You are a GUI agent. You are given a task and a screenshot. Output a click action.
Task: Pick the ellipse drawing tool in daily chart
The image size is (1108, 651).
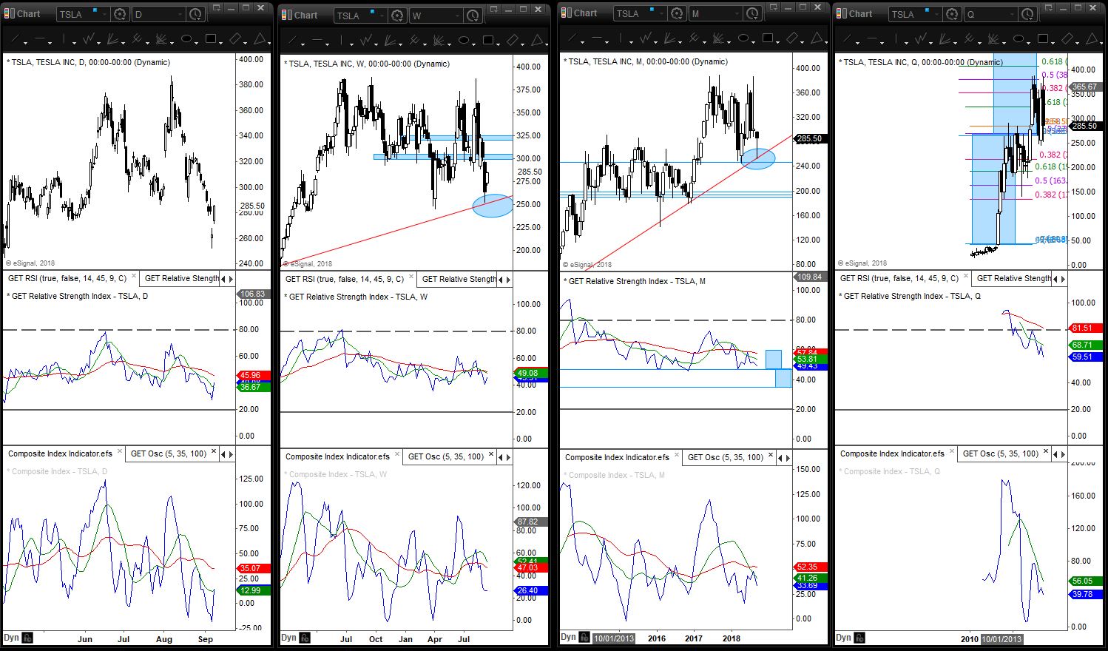click(x=186, y=38)
